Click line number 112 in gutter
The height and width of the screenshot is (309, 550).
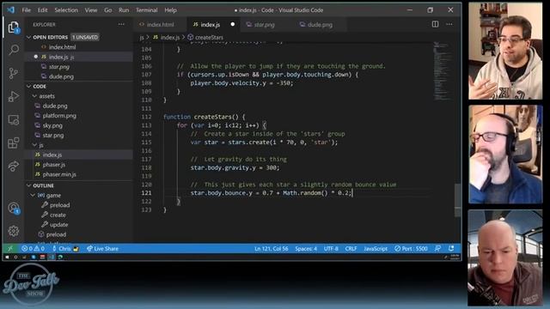click(146, 117)
